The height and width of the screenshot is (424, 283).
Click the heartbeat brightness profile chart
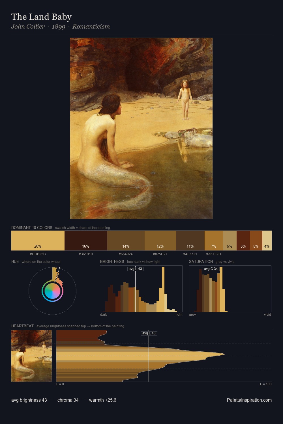point(164,356)
